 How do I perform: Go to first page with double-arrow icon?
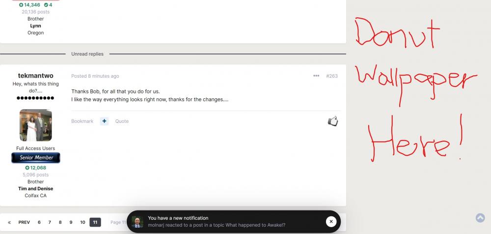click(9, 222)
